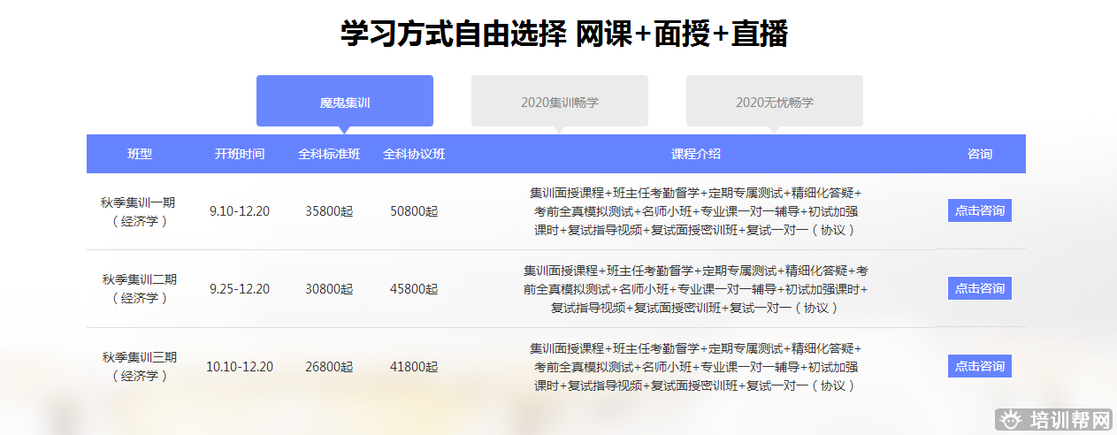Open the 2020无忧畅学 tab
The image size is (1117, 435).
(x=774, y=102)
